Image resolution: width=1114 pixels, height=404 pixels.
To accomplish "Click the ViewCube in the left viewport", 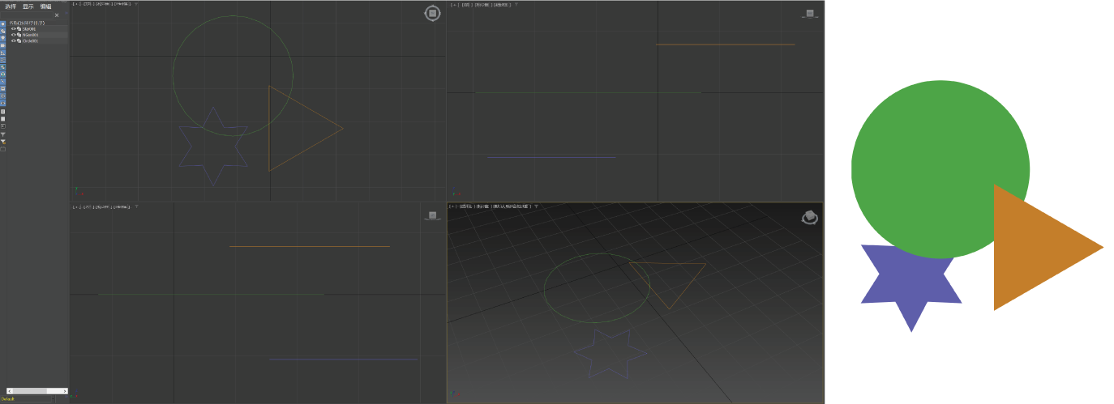I will pyautogui.click(x=433, y=215).
